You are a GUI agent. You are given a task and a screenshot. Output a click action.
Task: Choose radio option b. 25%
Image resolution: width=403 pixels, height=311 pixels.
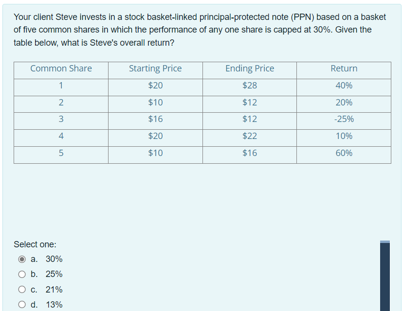click(22, 274)
